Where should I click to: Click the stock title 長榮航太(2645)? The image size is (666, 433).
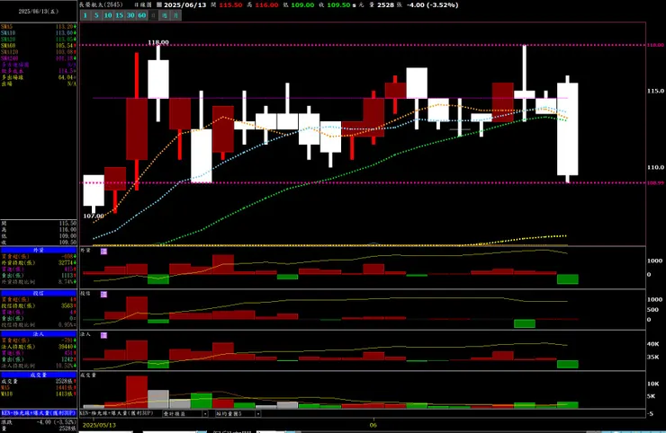pyautogui.click(x=101, y=5)
